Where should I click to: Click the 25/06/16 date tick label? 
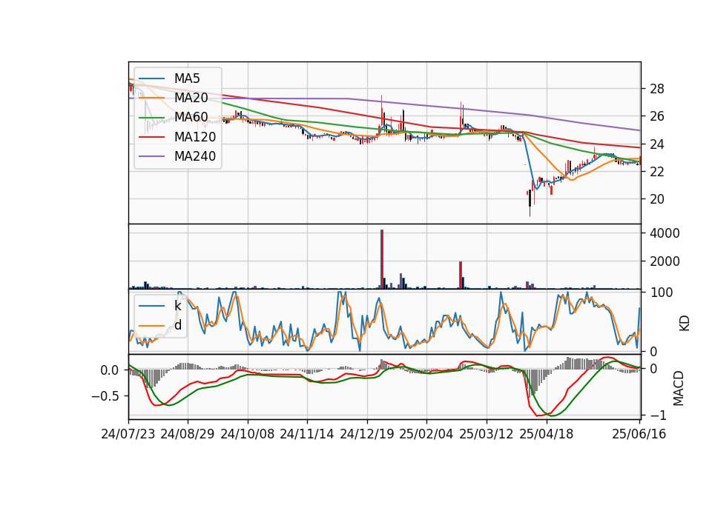point(639,434)
